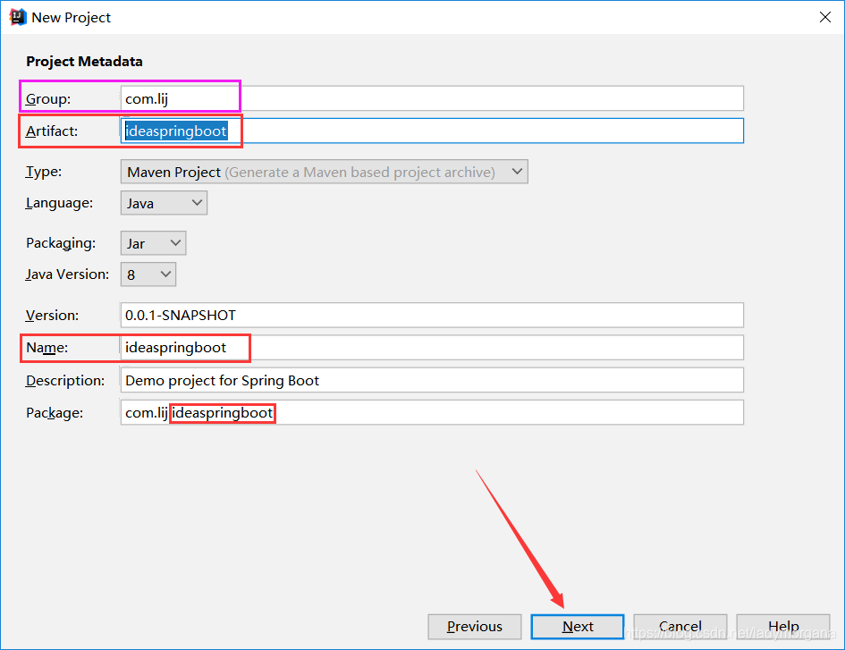Open the Java Version dropdown
The height and width of the screenshot is (650, 845).
click(x=148, y=274)
